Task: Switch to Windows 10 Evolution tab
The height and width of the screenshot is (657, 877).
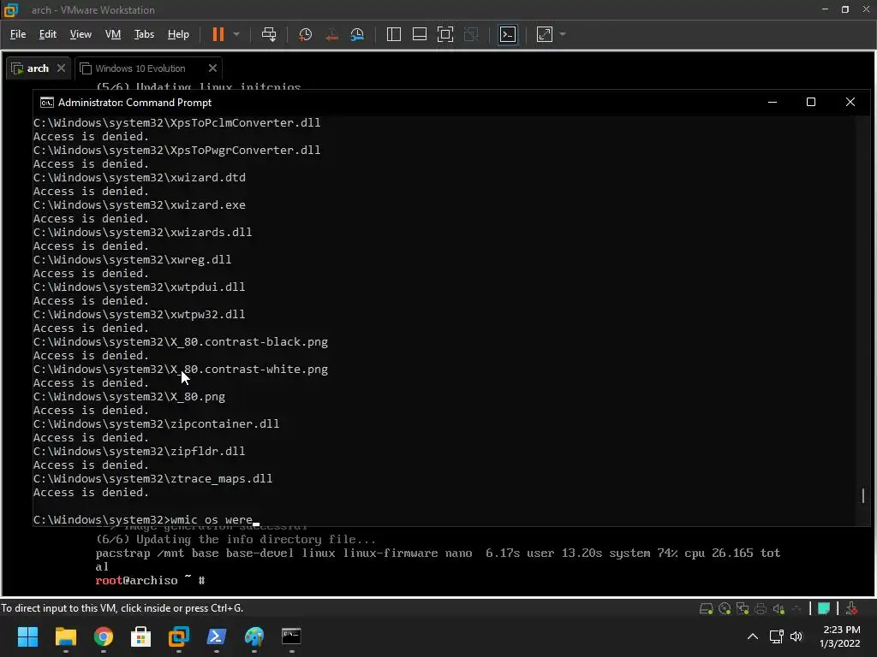Action: 140,68
